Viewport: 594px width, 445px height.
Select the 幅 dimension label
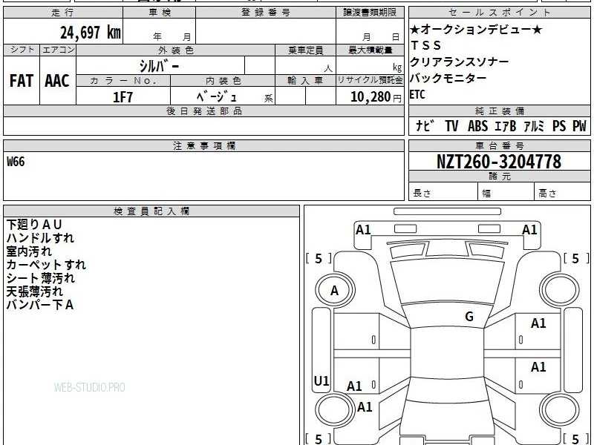click(x=486, y=194)
